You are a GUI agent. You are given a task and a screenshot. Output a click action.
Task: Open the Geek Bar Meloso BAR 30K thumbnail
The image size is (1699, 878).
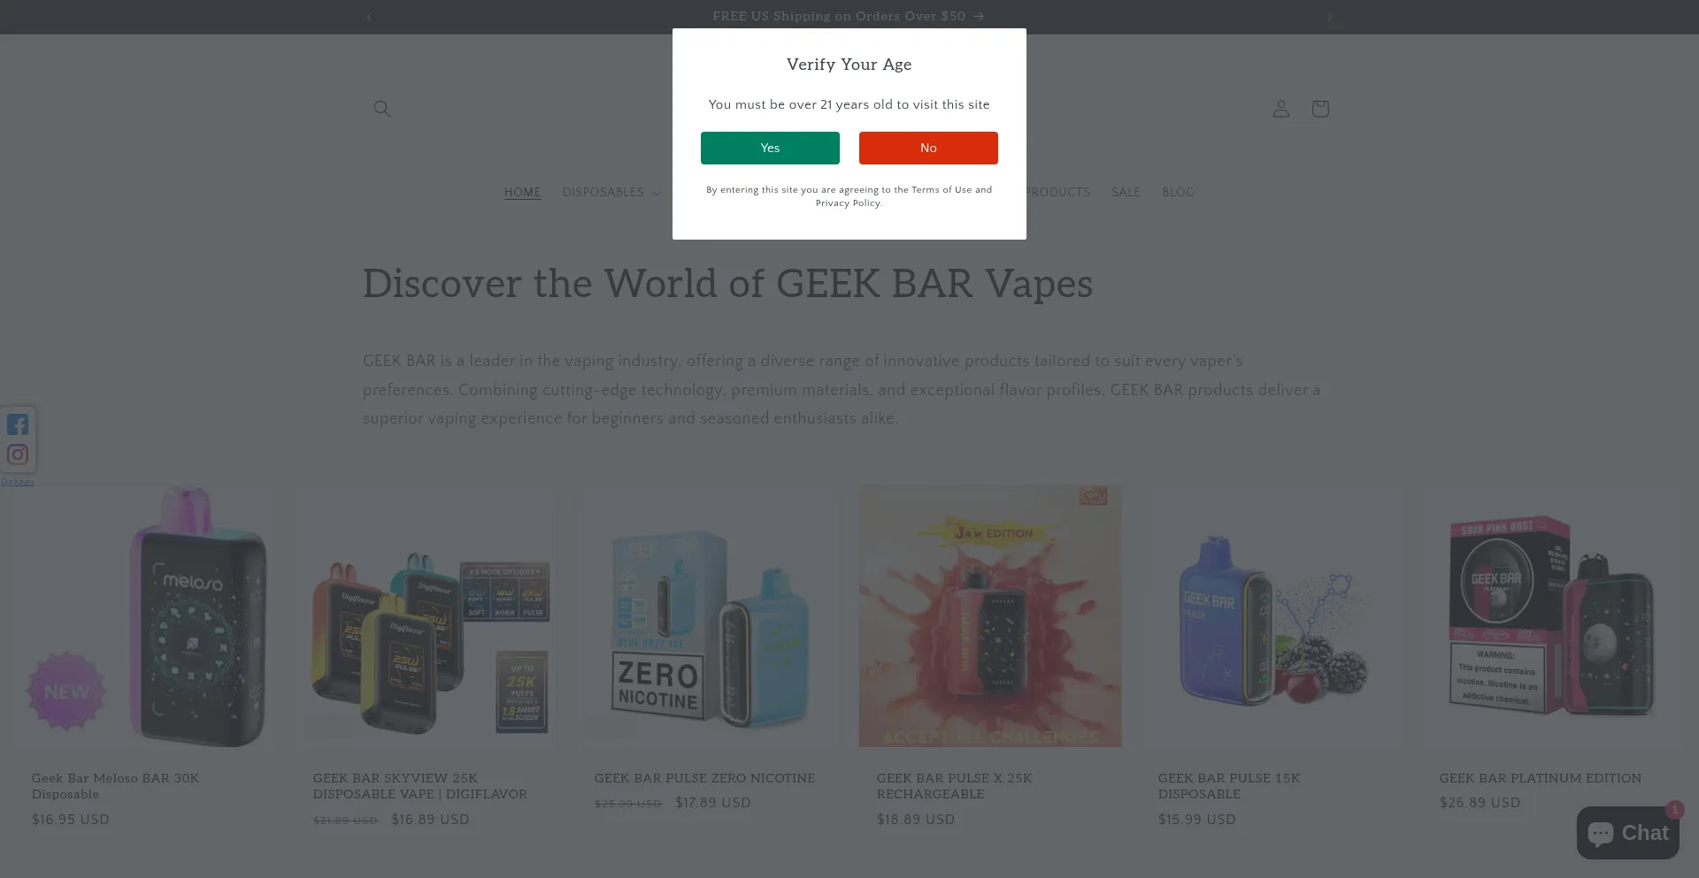(147, 615)
